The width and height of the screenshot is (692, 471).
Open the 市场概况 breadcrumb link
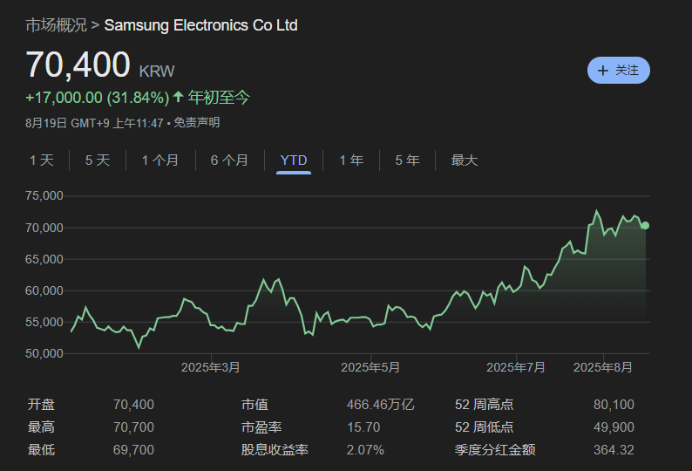click(x=56, y=25)
